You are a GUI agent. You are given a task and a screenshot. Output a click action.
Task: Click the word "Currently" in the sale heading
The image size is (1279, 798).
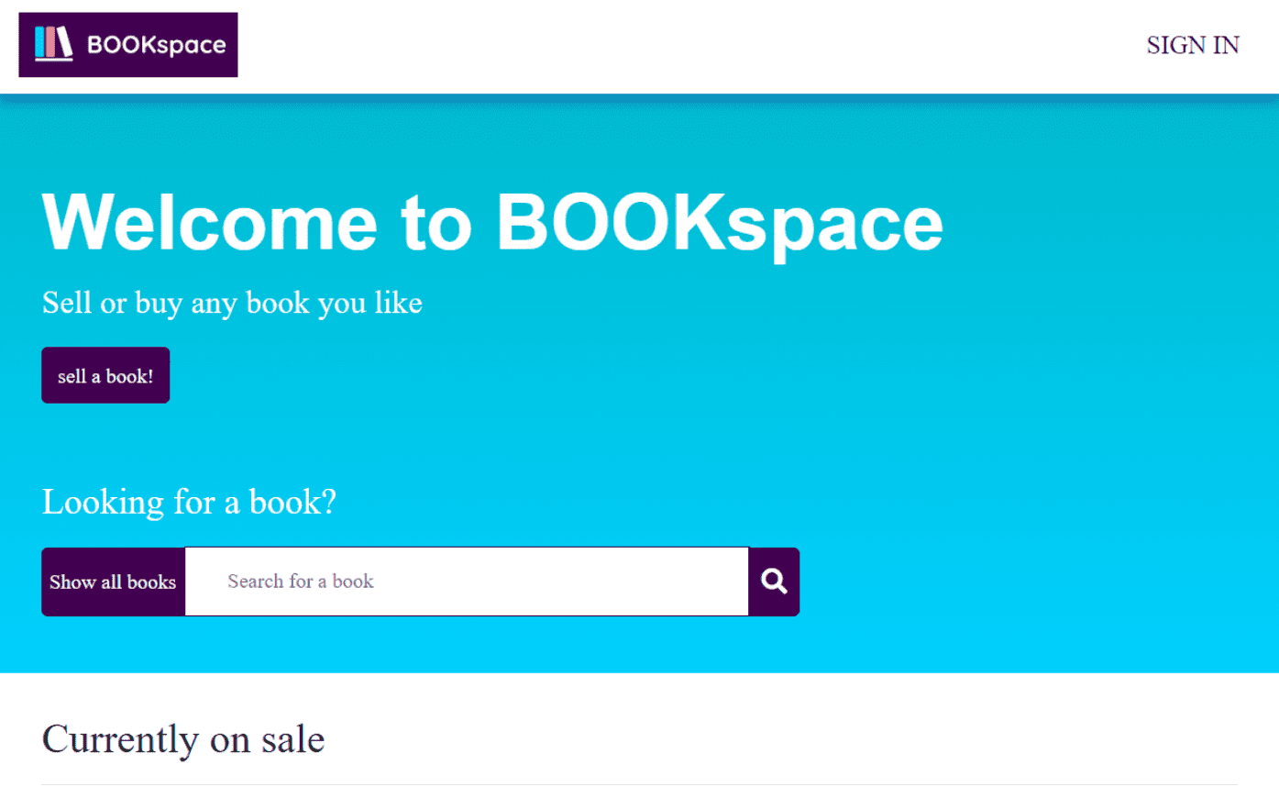pos(120,739)
